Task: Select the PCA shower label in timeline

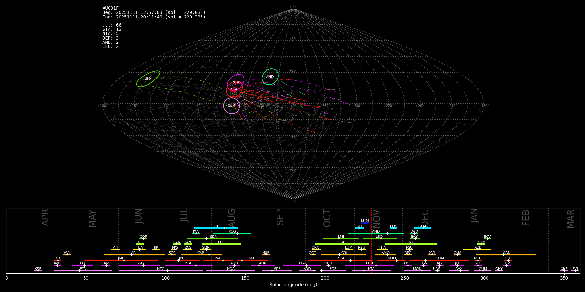Action: [x=188, y=263]
